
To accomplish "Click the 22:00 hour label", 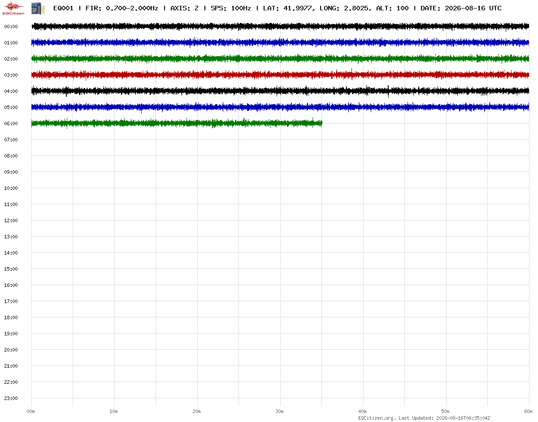I will tap(11, 382).
